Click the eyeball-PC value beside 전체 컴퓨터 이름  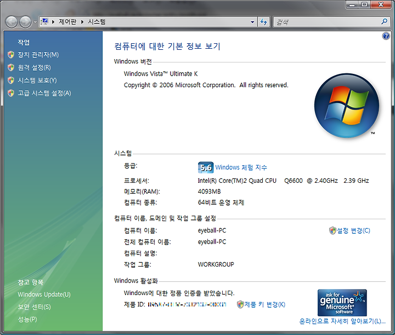(x=212, y=242)
